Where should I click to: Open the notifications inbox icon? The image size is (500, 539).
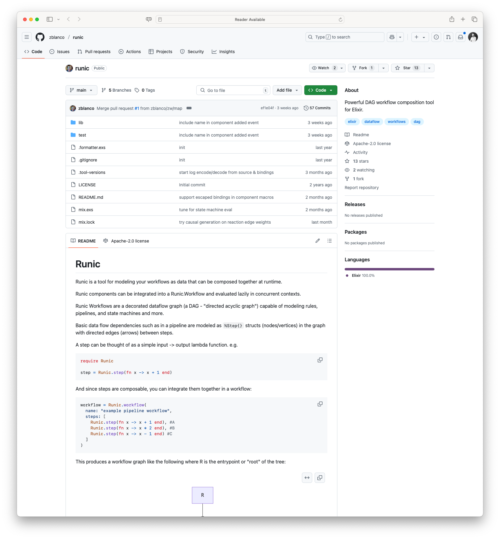coord(460,37)
